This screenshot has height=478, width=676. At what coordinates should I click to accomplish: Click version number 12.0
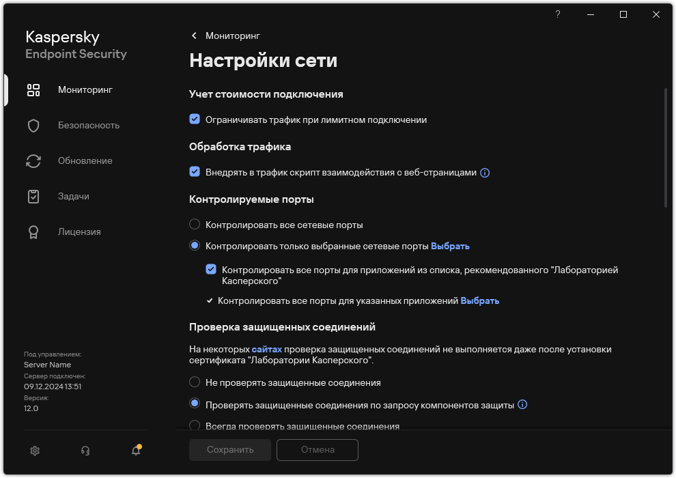[x=31, y=408]
